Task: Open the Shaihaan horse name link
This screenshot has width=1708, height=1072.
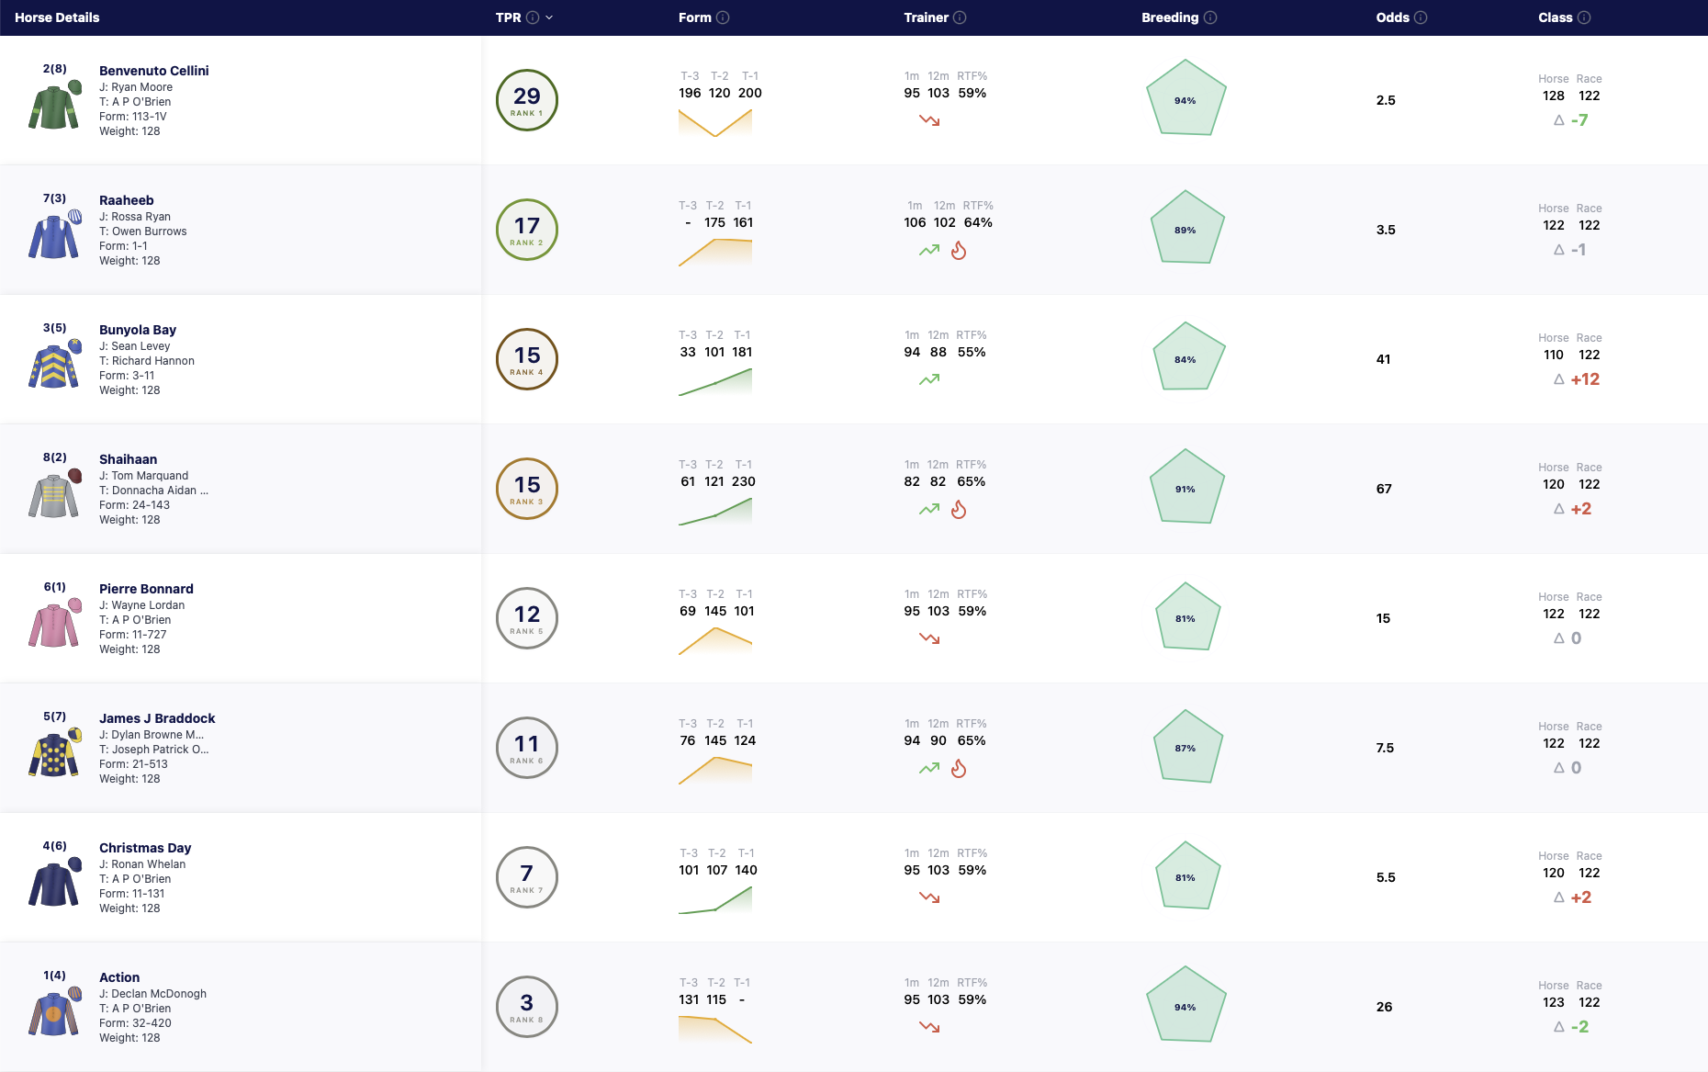Action: [128, 459]
